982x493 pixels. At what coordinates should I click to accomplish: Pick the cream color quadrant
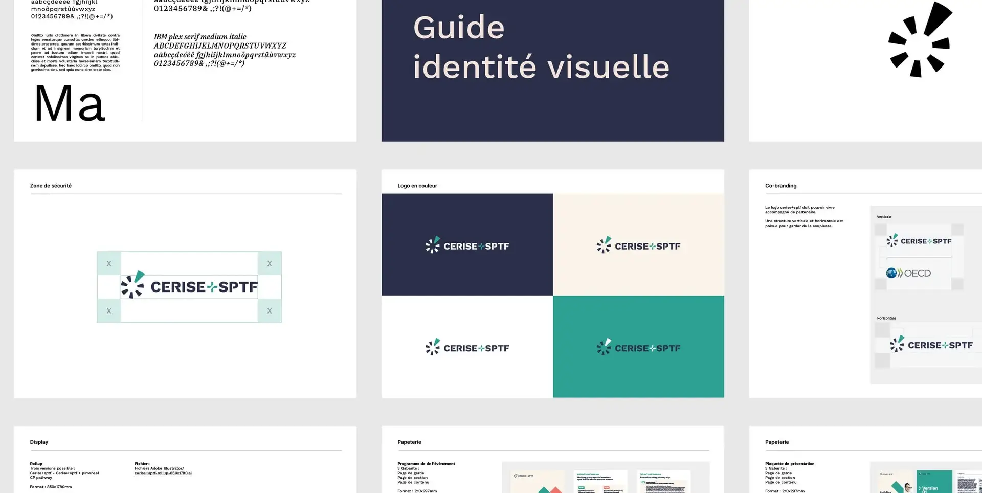[638, 244]
